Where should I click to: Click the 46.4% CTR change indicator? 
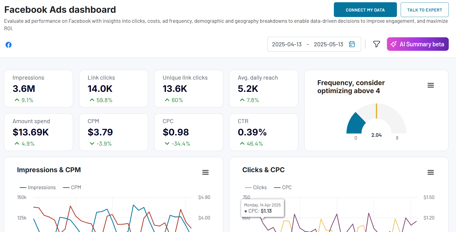pos(251,144)
